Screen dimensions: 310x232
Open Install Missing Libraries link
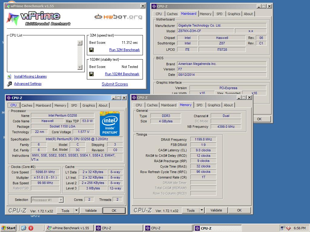pyautogui.click(x=31, y=76)
